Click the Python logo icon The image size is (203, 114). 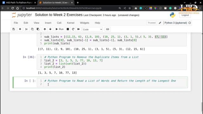click(x=173, y=15)
